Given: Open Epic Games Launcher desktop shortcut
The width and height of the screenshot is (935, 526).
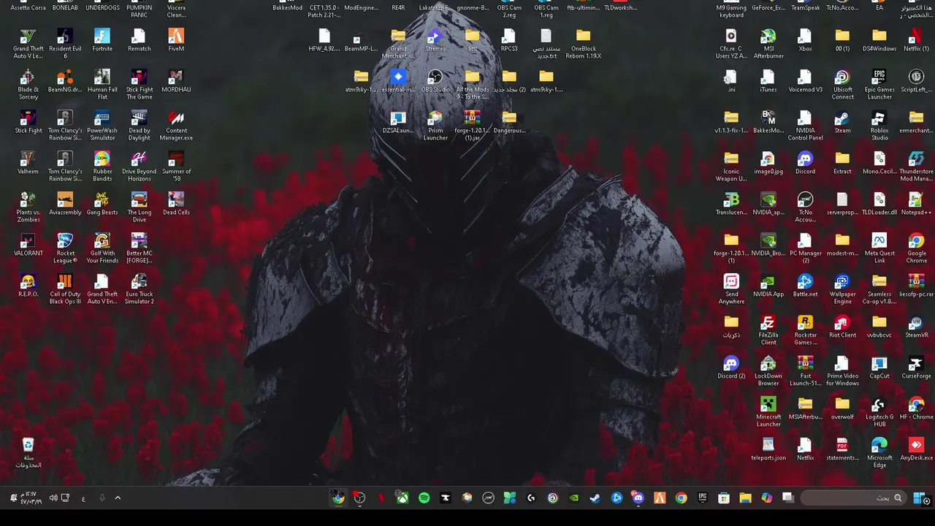Looking at the screenshot, I should [879, 85].
